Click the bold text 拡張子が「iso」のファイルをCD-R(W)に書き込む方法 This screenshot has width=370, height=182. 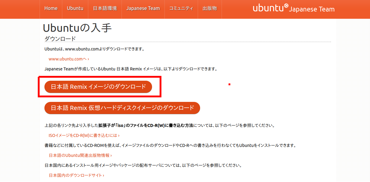pos(146,125)
